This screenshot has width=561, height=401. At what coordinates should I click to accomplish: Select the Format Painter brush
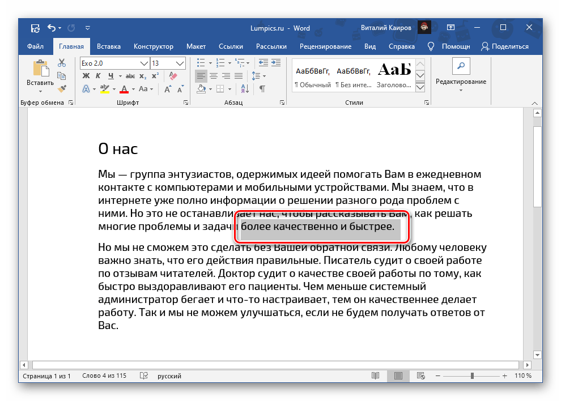pos(62,88)
